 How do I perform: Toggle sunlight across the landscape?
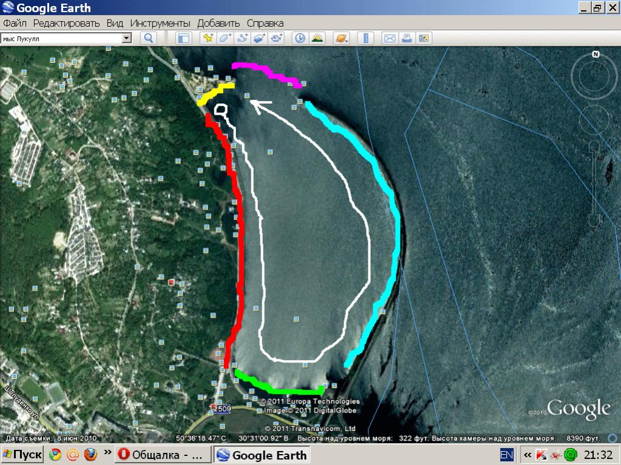pos(317,38)
